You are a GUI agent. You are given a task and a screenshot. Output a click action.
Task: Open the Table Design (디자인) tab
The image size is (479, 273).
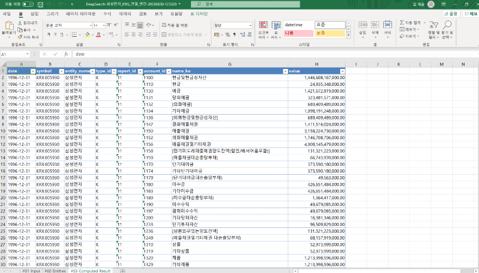click(x=199, y=14)
